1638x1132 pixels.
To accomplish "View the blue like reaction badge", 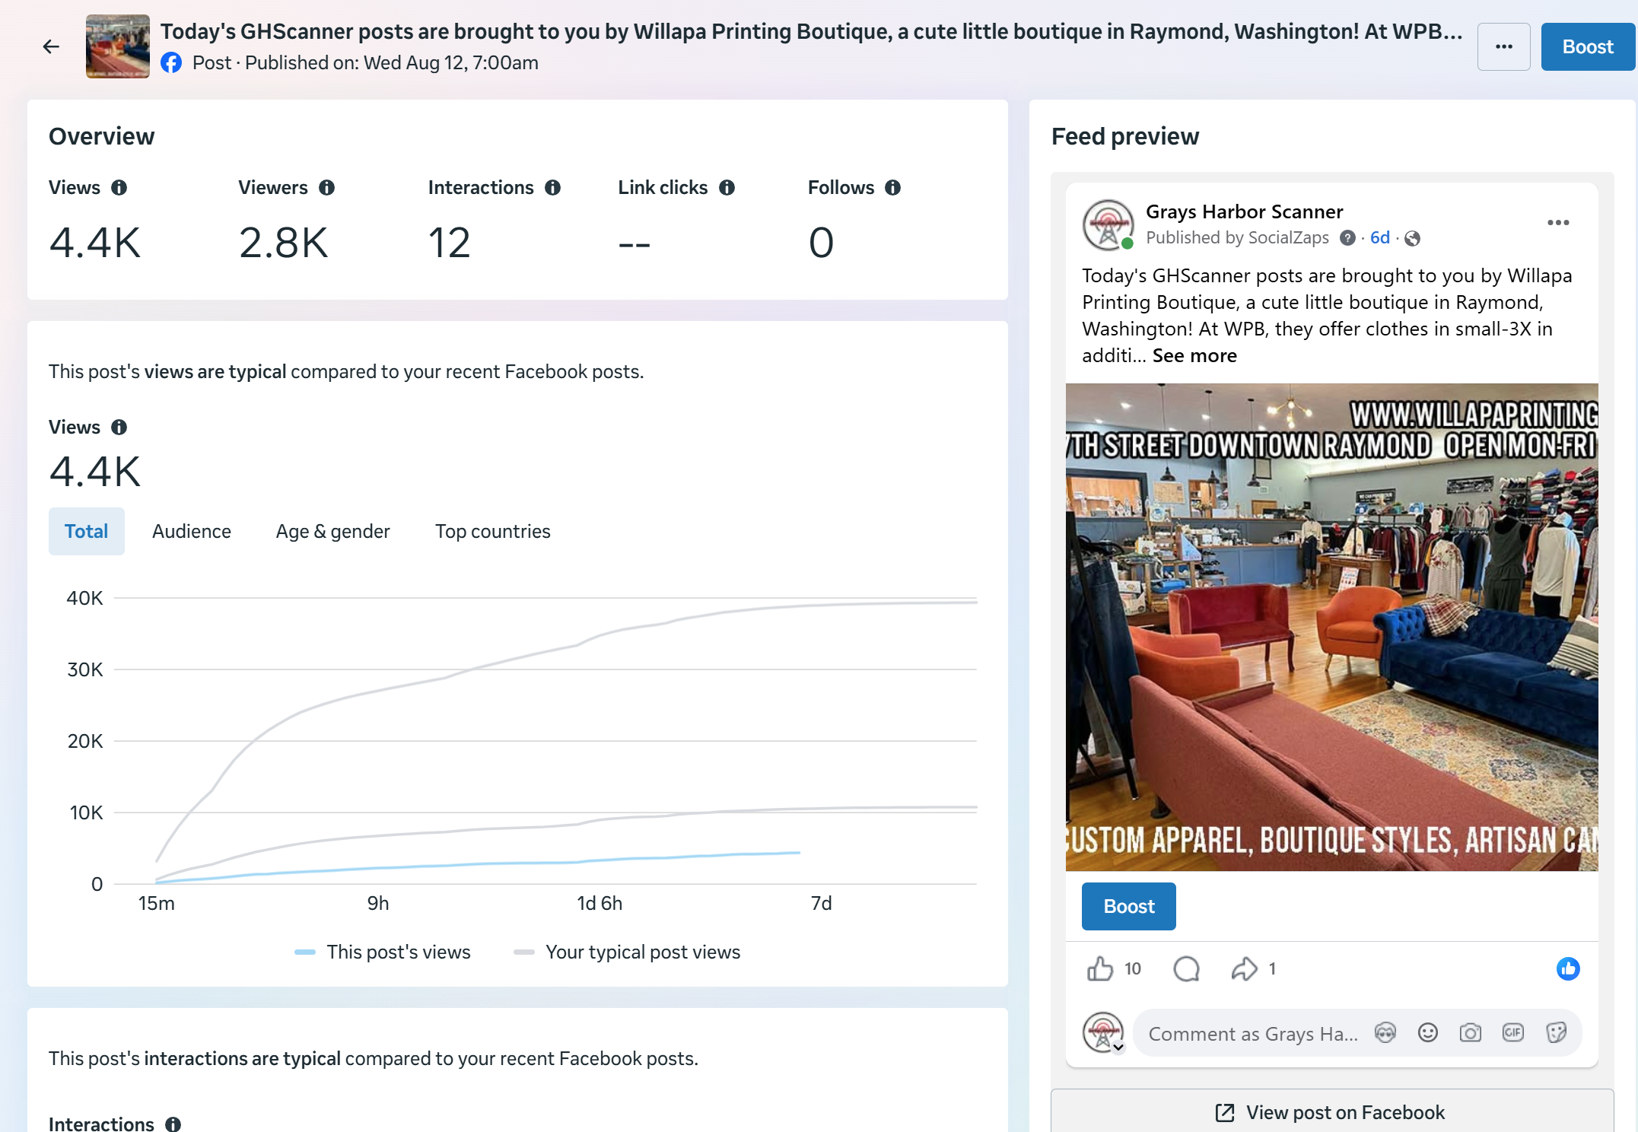I will [x=1568, y=968].
